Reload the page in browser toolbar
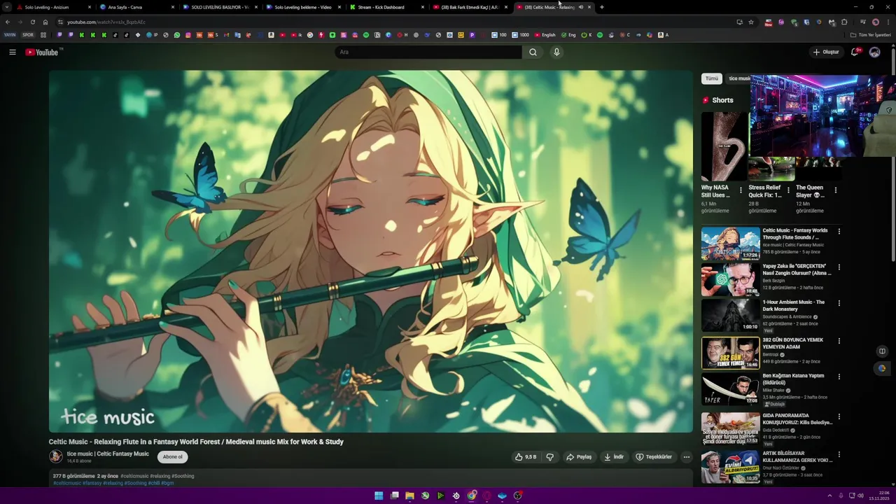Image resolution: width=896 pixels, height=504 pixels. point(32,22)
